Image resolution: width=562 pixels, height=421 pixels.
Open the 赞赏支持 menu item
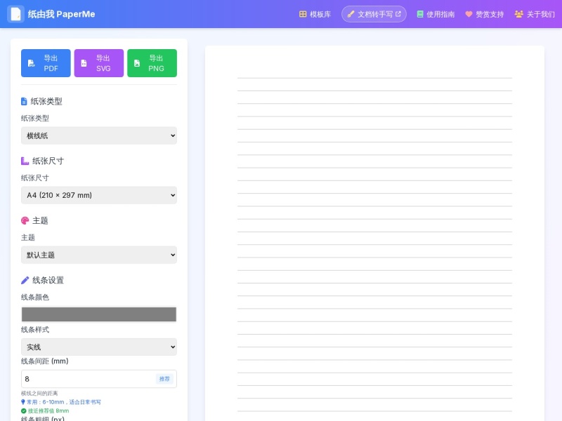click(x=485, y=14)
